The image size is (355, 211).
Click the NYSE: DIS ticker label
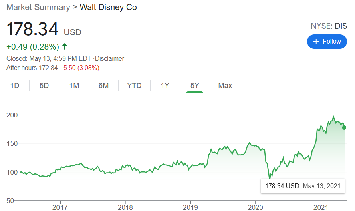coord(329,26)
